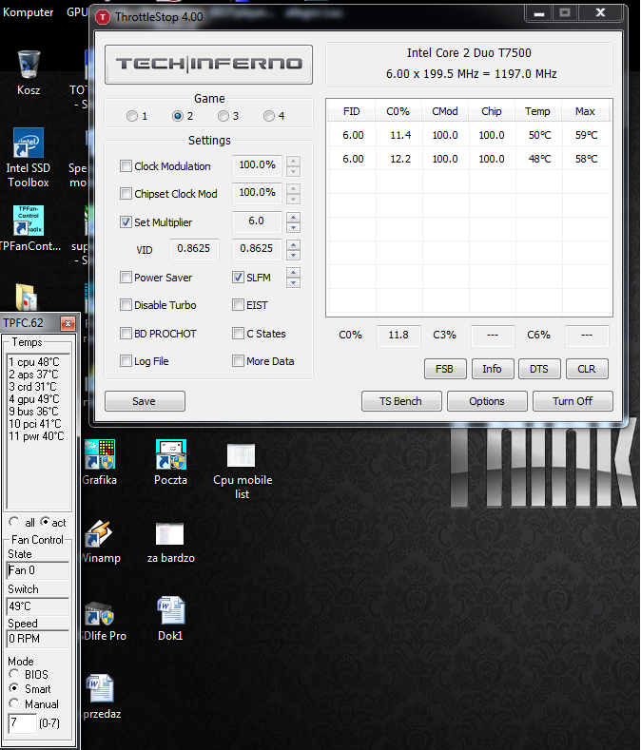
Task: Click the TS Bench button
Action: pos(401,401)
